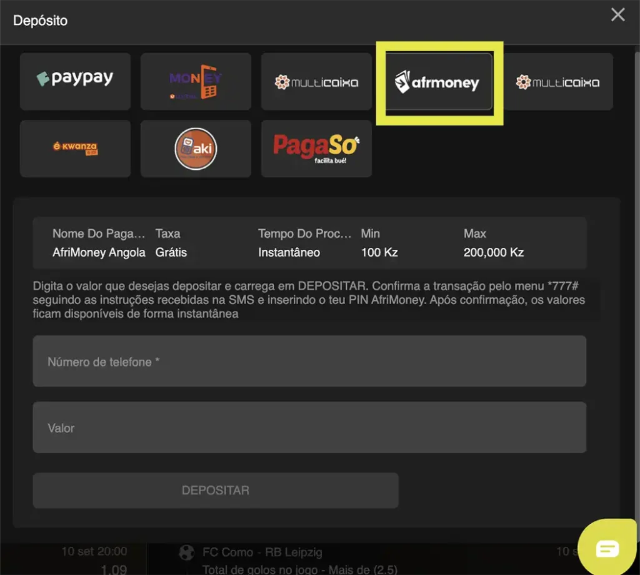The width and height of the screenshot is (640, 575).
Task: Close the Depósito dialog
Action: point(618,15)
